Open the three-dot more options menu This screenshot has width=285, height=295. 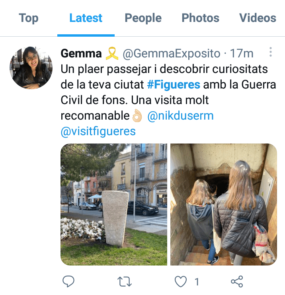click(271, 52)
